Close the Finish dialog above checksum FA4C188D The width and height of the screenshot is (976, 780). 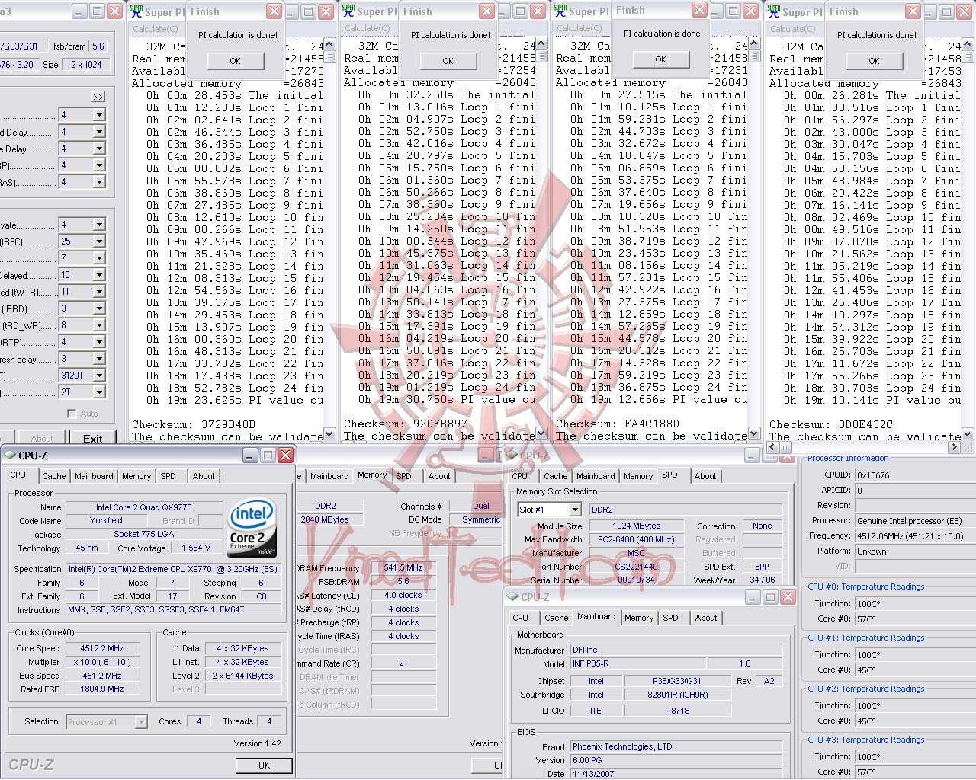(x=699, y=10)
